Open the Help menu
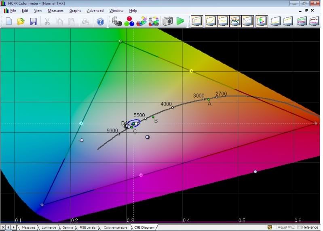This screenshot has width=323, height=231. point(133,11)
